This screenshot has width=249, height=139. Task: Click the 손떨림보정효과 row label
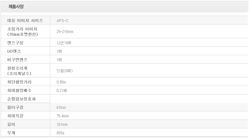pos(21,99)
